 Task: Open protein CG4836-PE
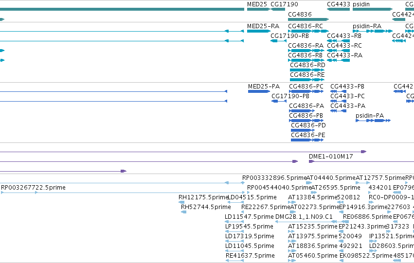[308, 135]
